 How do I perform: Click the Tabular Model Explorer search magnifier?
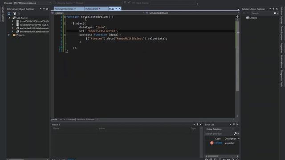(275, 13)
